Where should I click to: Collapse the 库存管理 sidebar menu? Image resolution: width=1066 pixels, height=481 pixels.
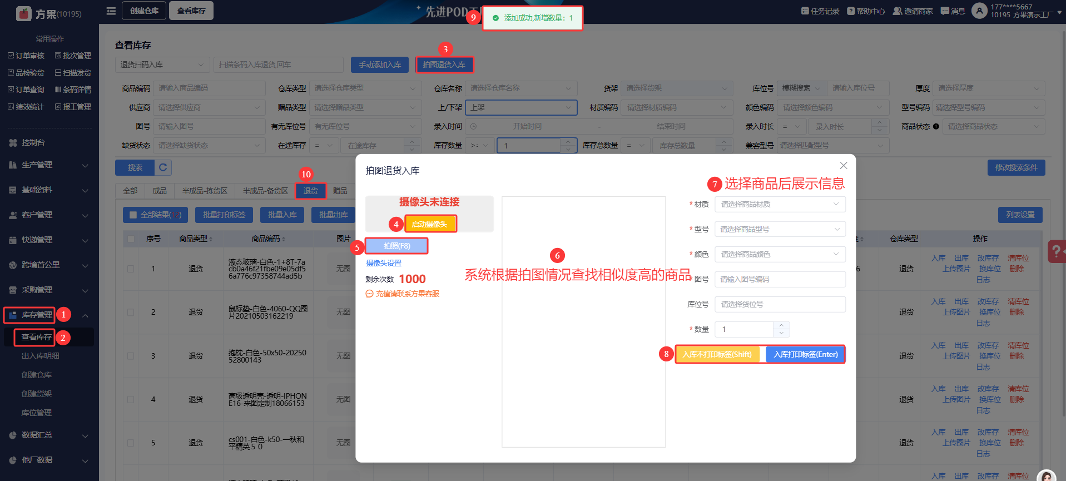coord(49,315)
